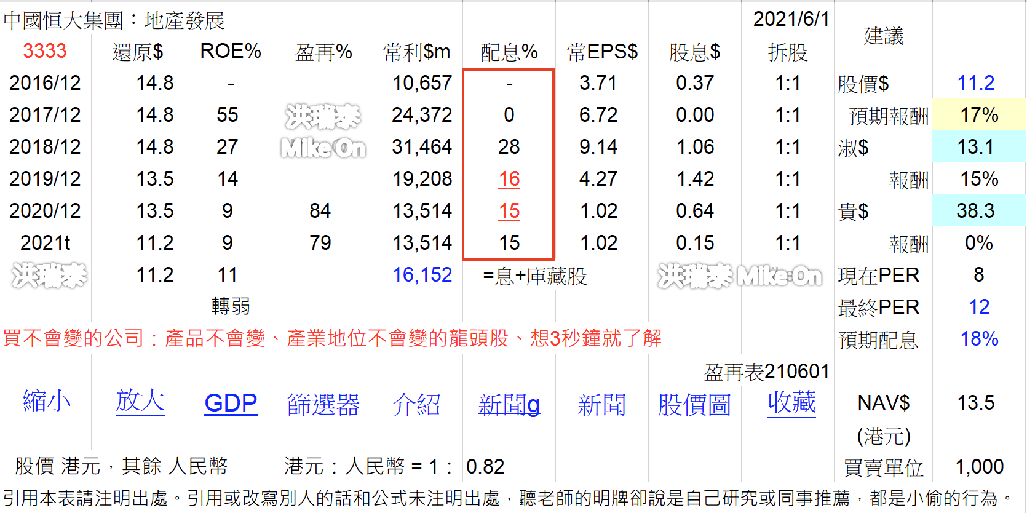Select the 買賣單位 value 1,000
Screen dimensions: 1027x513
coord(979,466)
